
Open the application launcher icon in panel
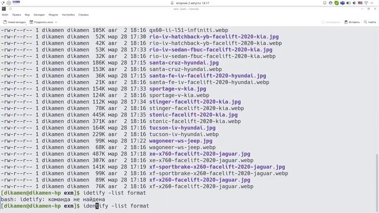pos(2,3)
